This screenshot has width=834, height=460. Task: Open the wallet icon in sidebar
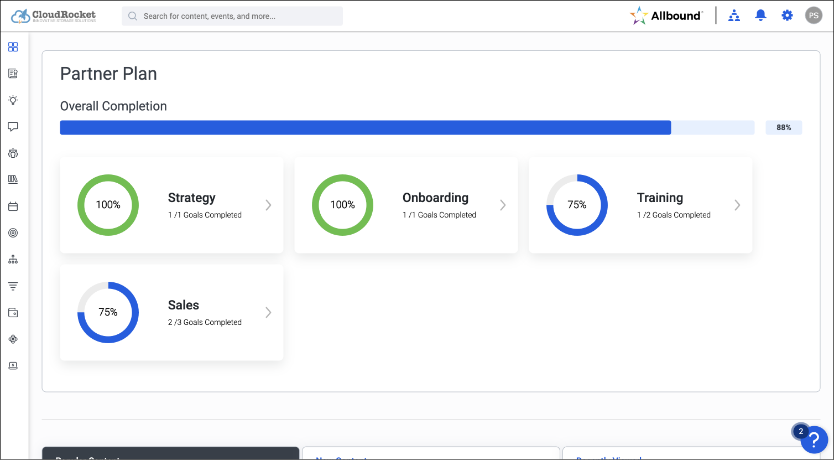pos(13,313)
